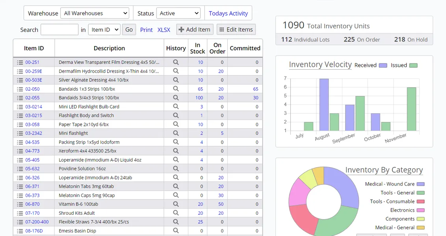This screenshot has height=236, width=446.
Task: Click history magnifier for Mini flashlight row
Action: [176, 133]
